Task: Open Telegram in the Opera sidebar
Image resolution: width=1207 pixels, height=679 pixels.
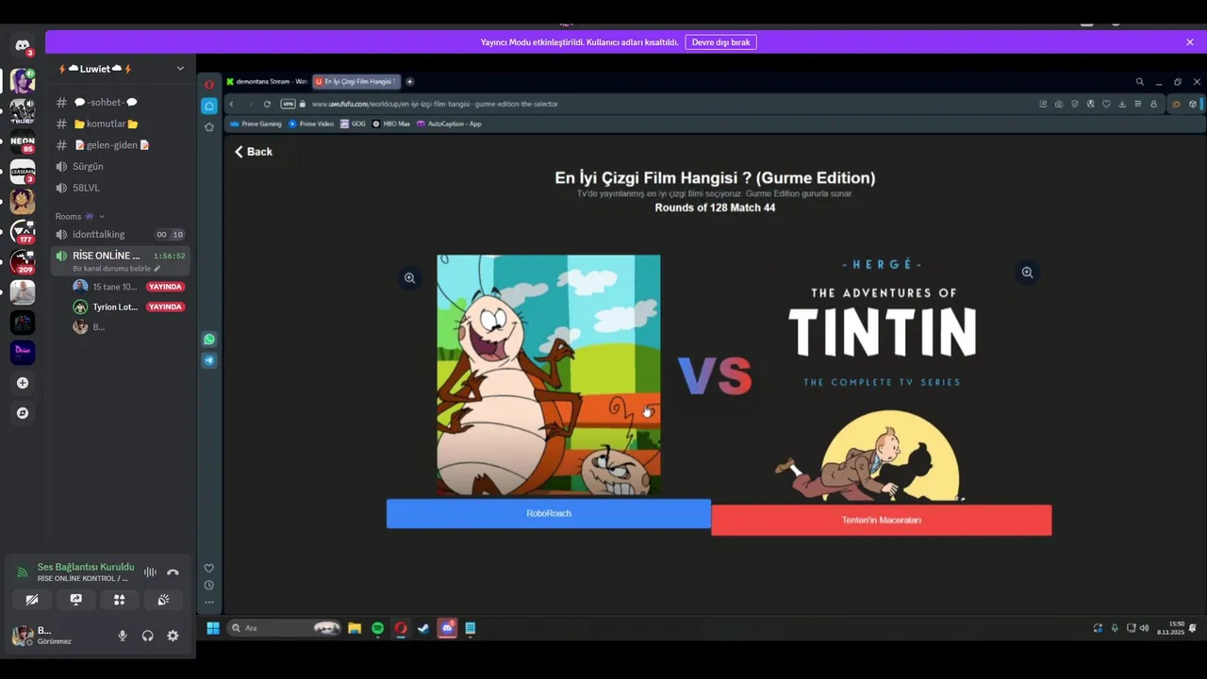Action: [209, 360]
